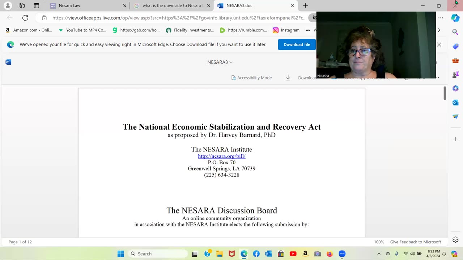This screenshot has width=463, height=260.
Task: Click the Download arrow icon in viewer
Action: (288, 78)
